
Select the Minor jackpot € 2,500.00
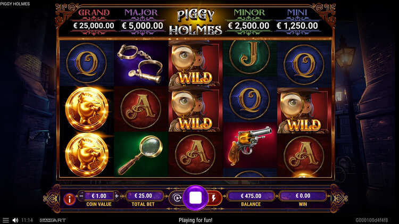(248, 26)
